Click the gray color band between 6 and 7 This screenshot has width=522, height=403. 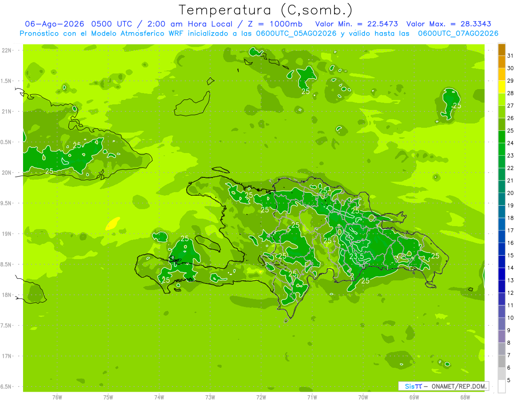click(502, 362)
